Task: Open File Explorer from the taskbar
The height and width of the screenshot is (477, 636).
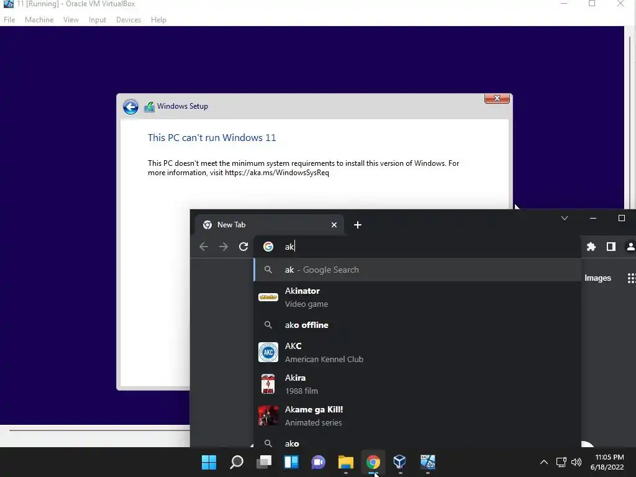Action: 346,462
